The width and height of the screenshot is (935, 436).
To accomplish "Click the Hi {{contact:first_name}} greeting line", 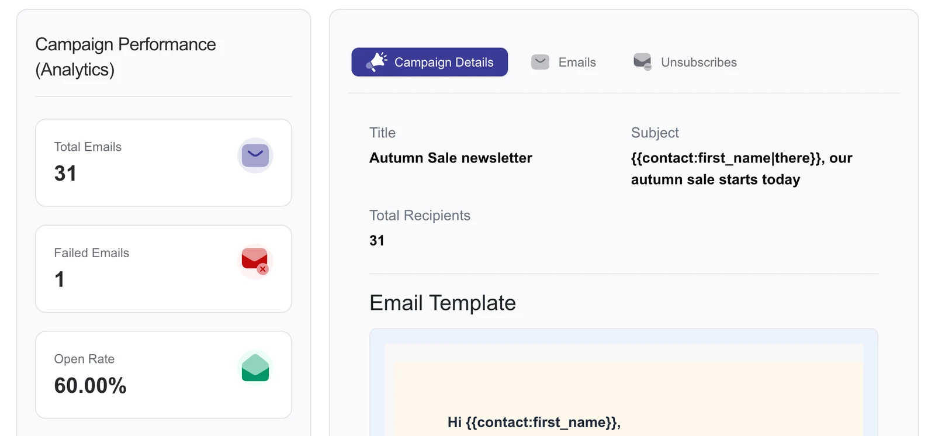I will click(x=534, y=422).
